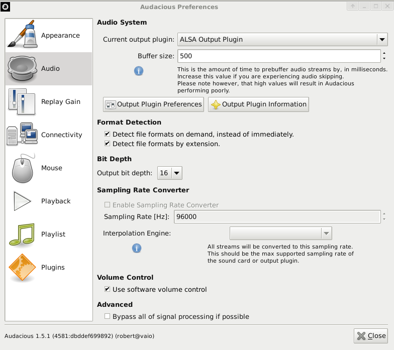Viewport: 394px width, 350px height.
Task: Click Output Plugin Preferences button
Action: [x=153, y=104]
